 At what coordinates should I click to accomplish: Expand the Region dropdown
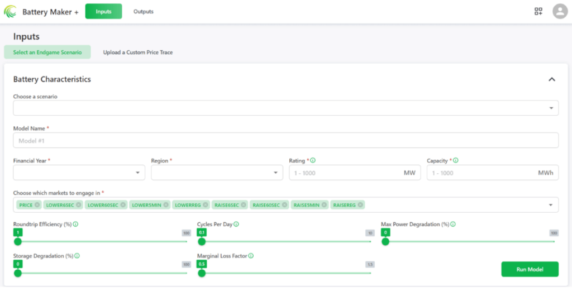click(217, 173)
